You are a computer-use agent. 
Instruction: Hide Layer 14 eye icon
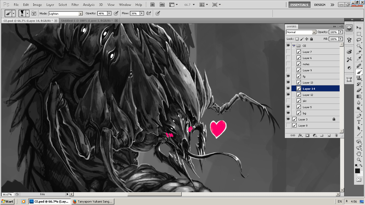point(288,89)
